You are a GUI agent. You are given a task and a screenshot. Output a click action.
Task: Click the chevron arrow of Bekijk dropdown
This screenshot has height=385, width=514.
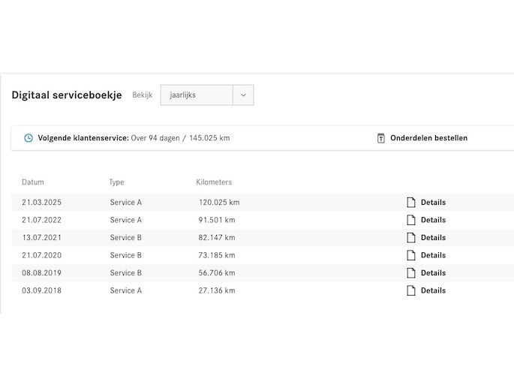pos(243,95)
